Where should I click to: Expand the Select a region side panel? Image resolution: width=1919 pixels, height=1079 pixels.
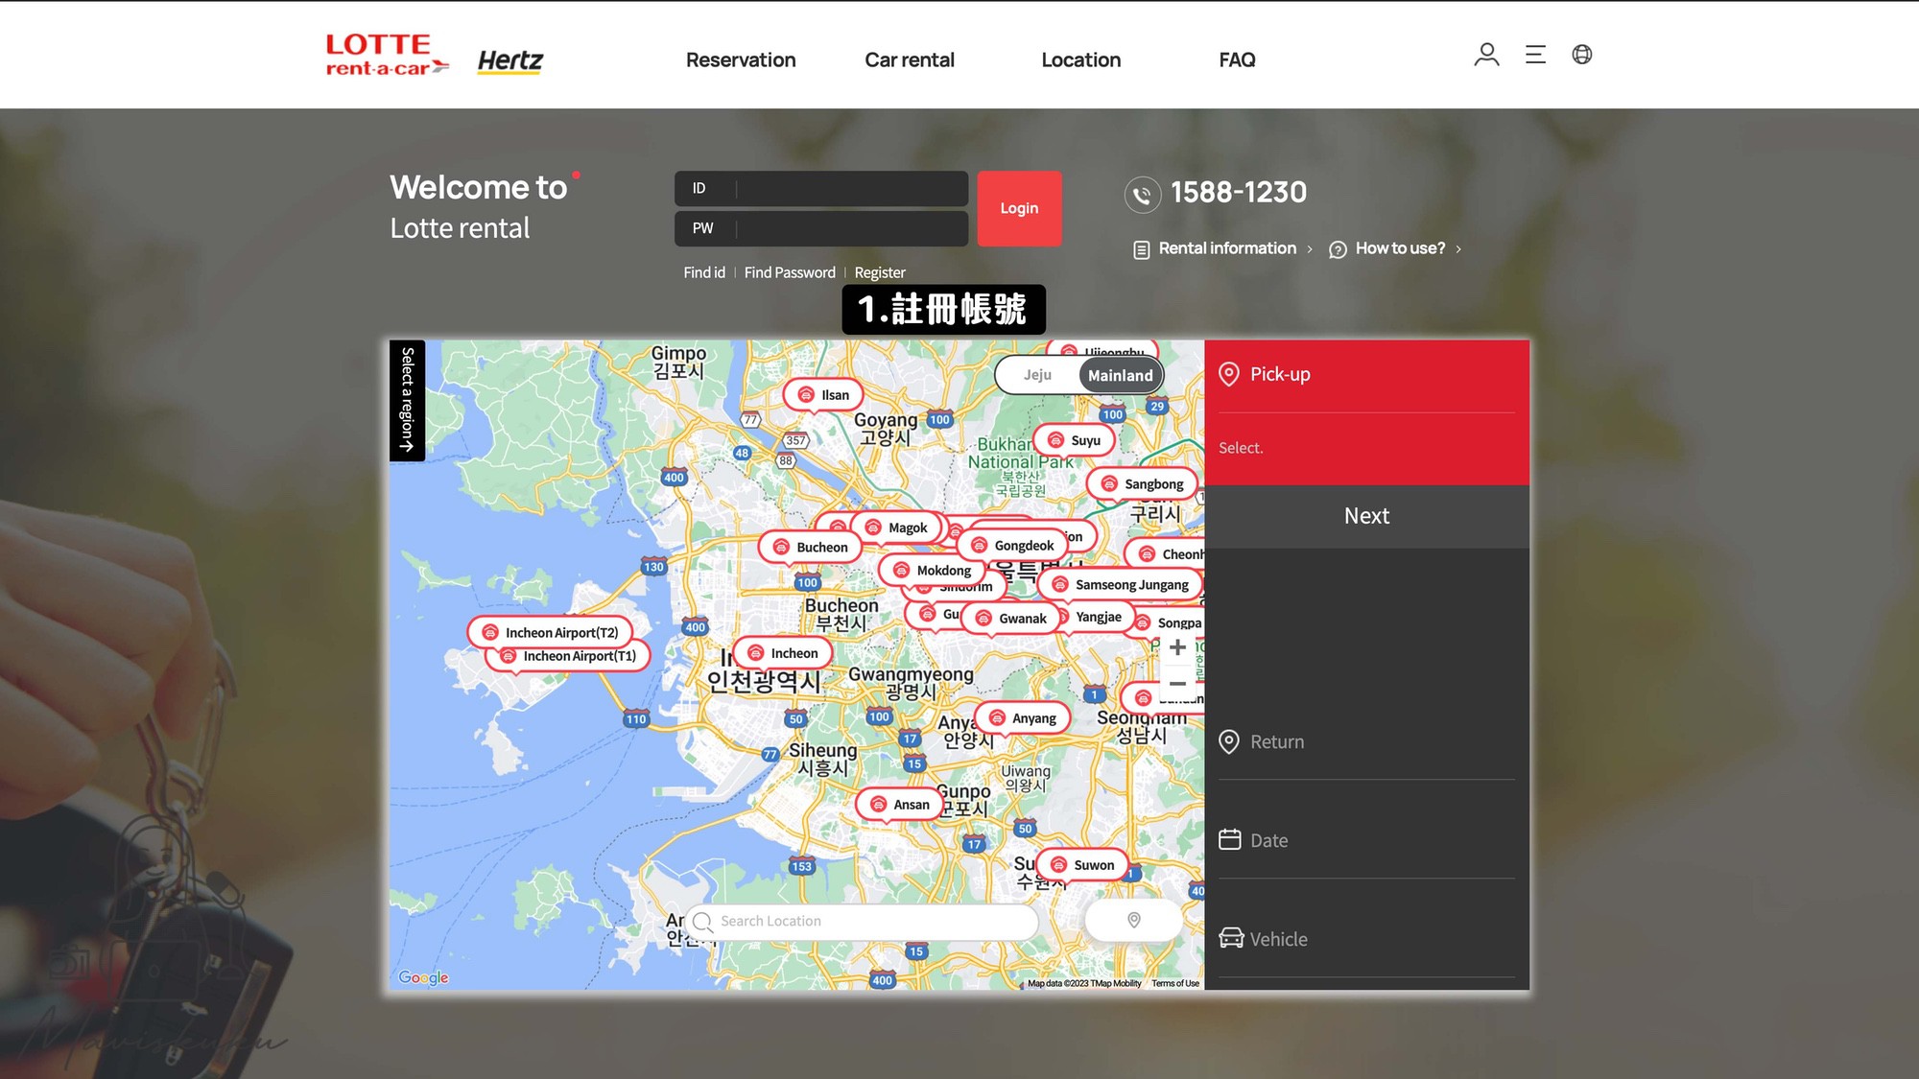tap(407, 401)
